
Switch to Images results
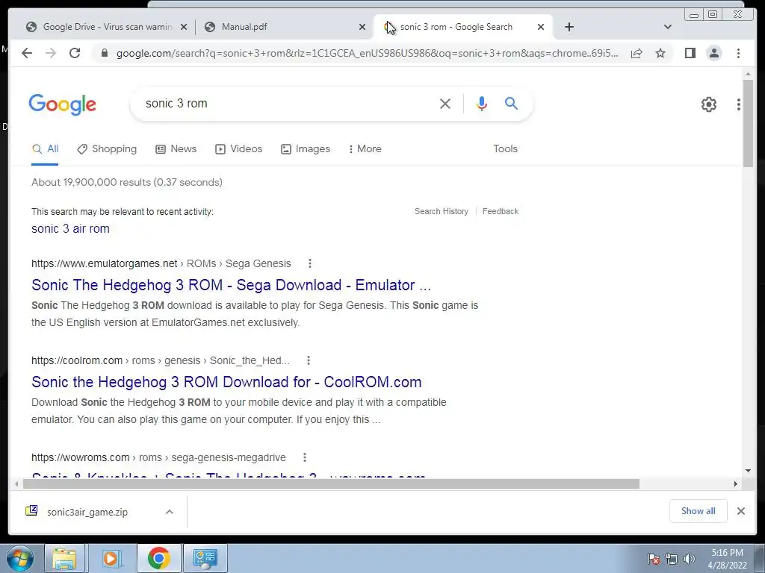306,149
